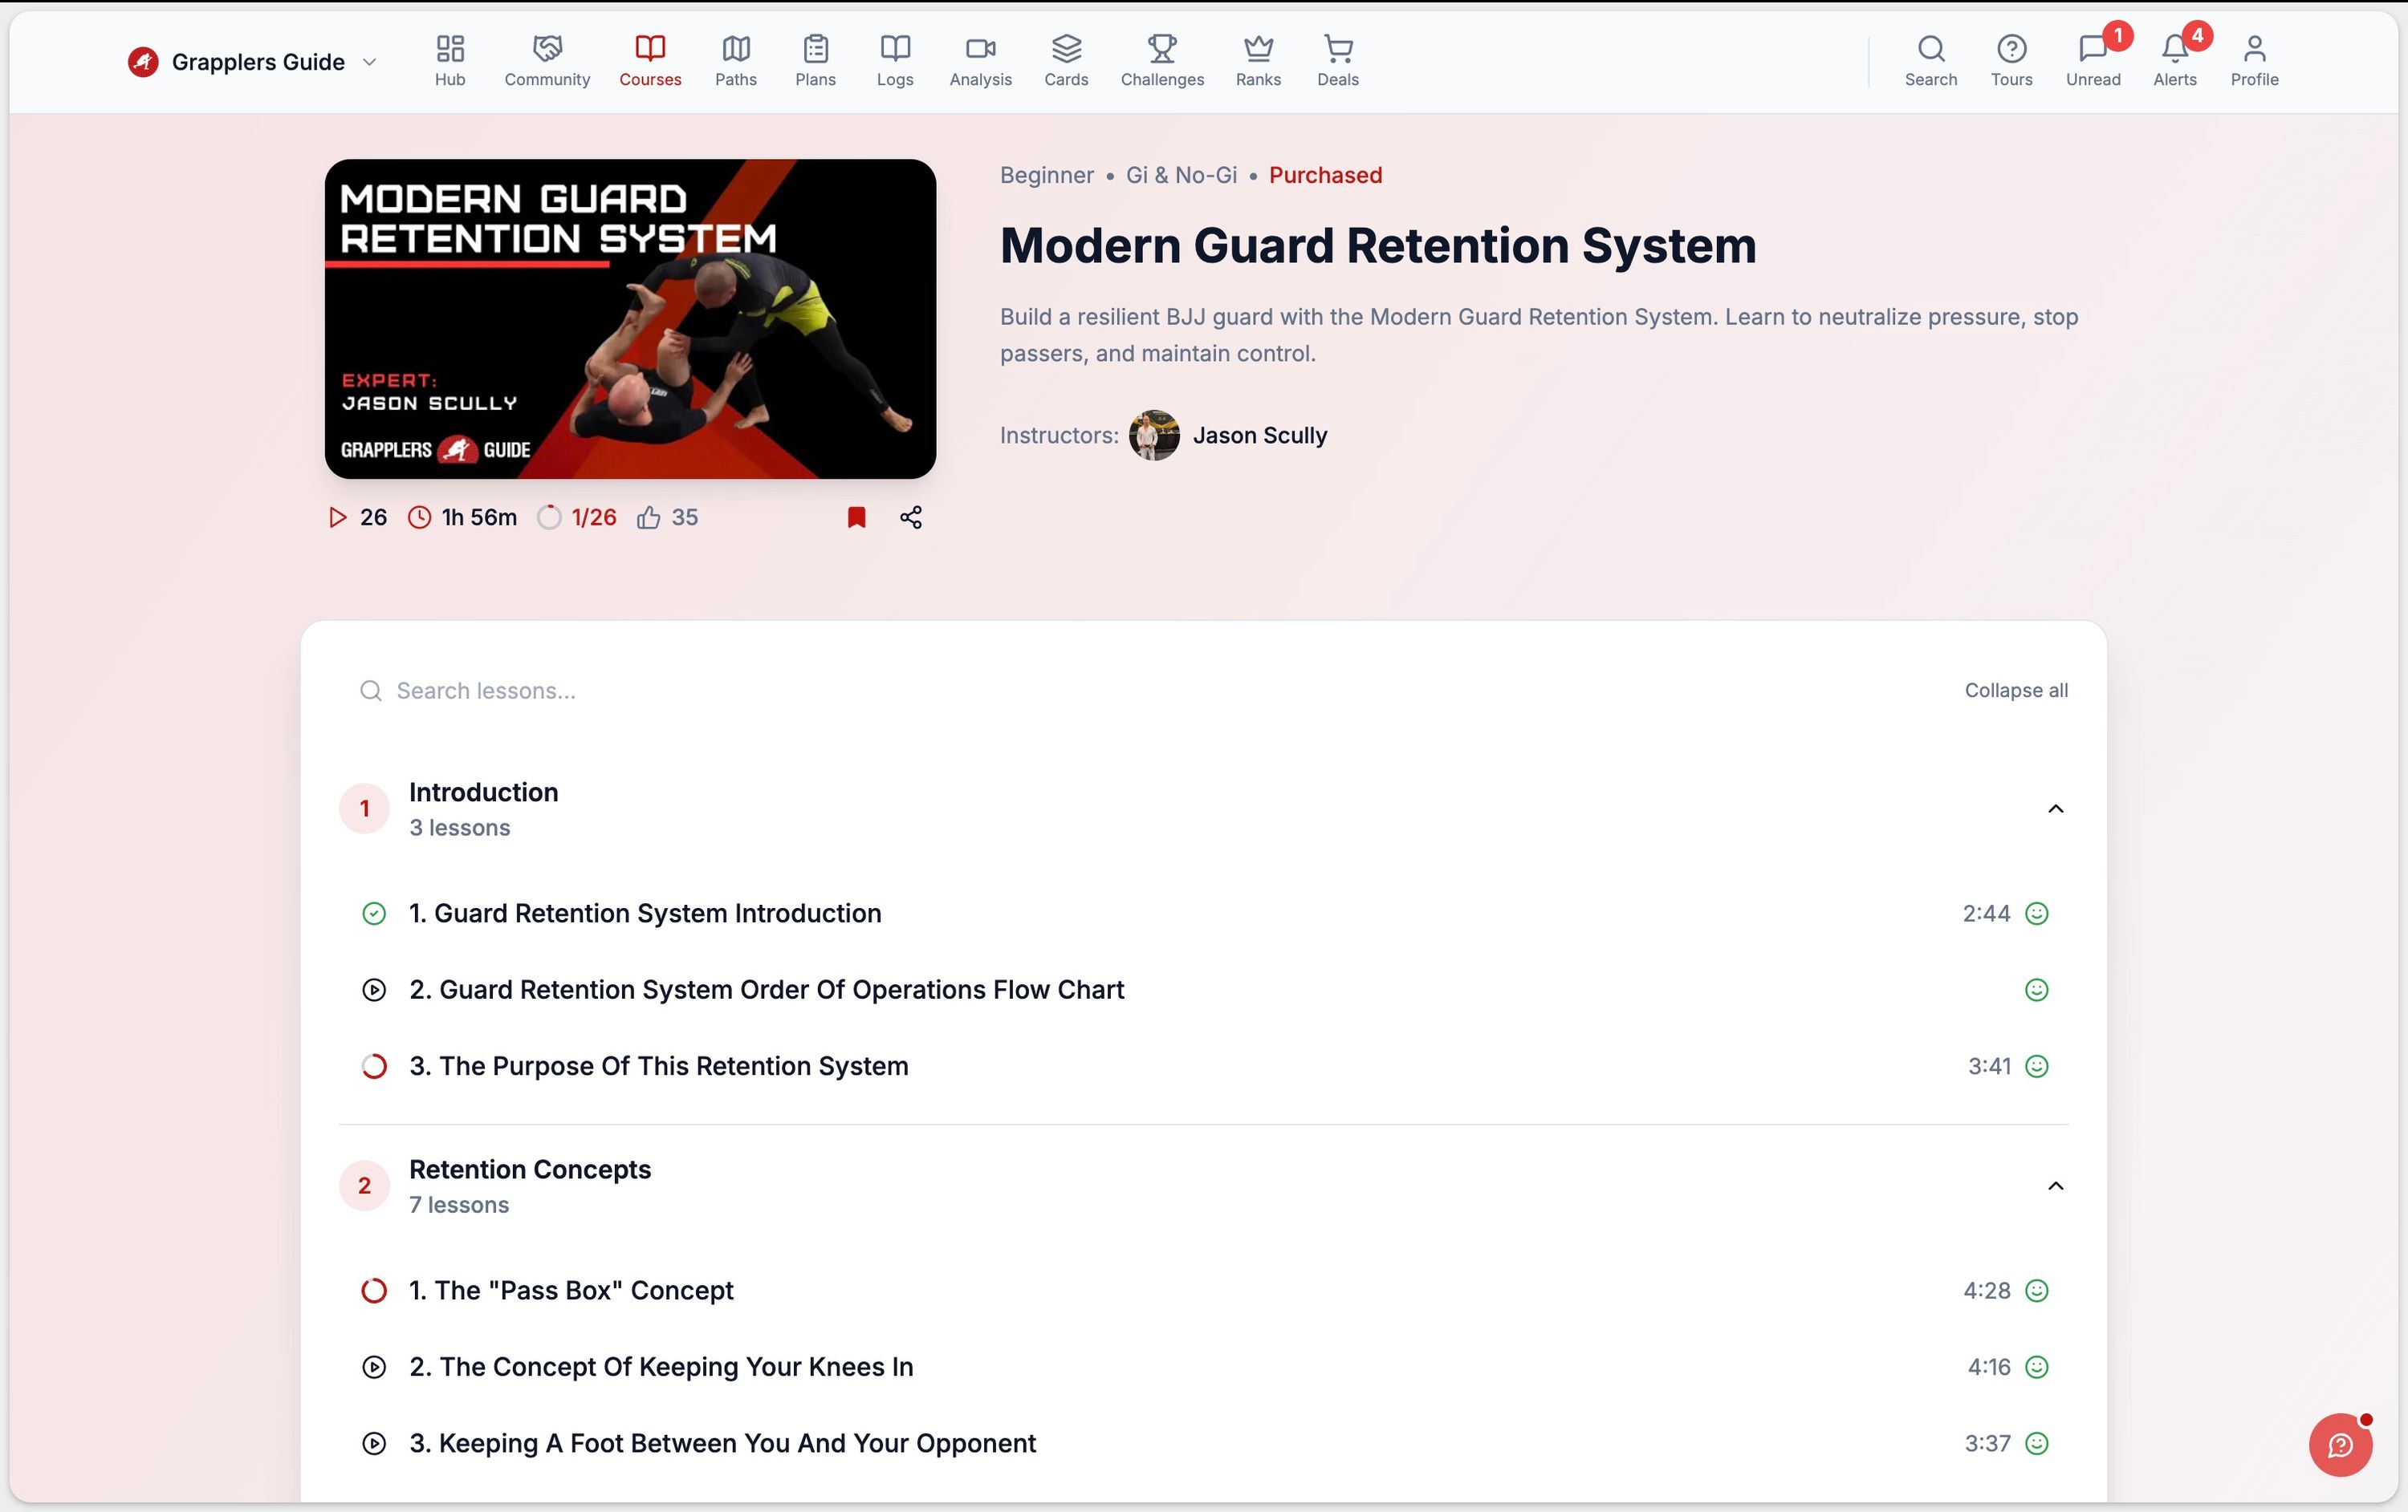Open the Cards section

[1066, 61]
